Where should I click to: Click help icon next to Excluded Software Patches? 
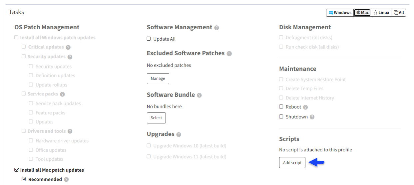[229, 54]
